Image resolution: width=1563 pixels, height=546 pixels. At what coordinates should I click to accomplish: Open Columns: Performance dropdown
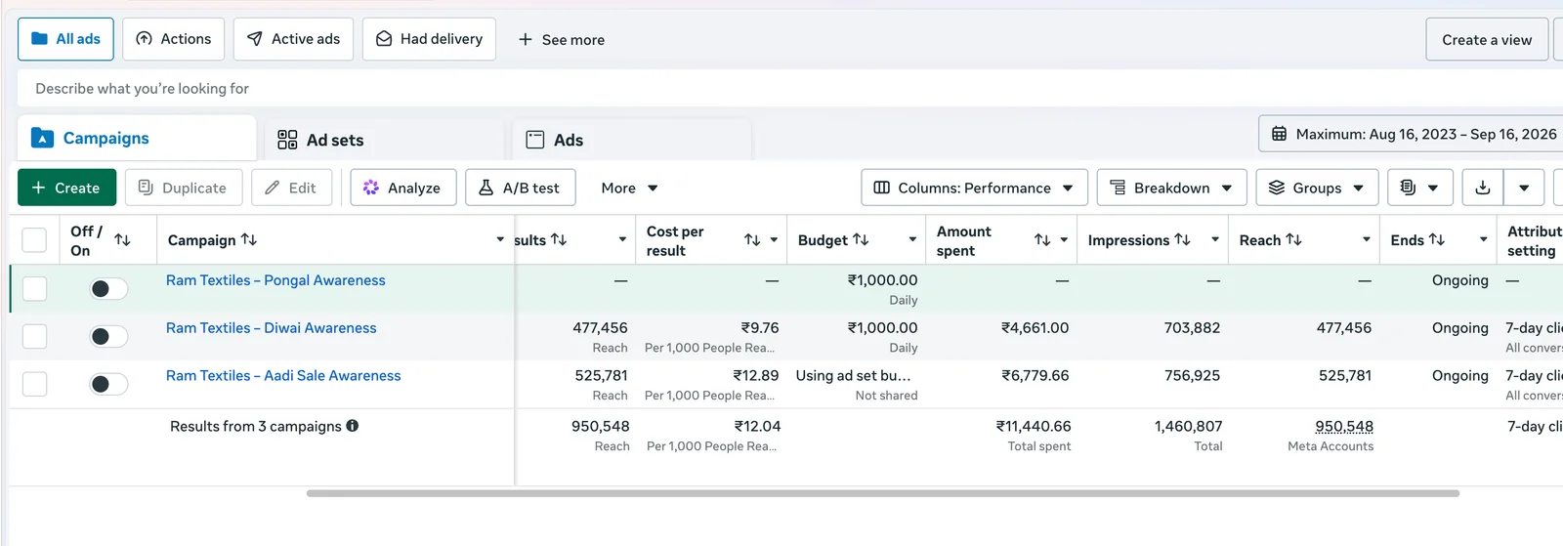[974, 188]
